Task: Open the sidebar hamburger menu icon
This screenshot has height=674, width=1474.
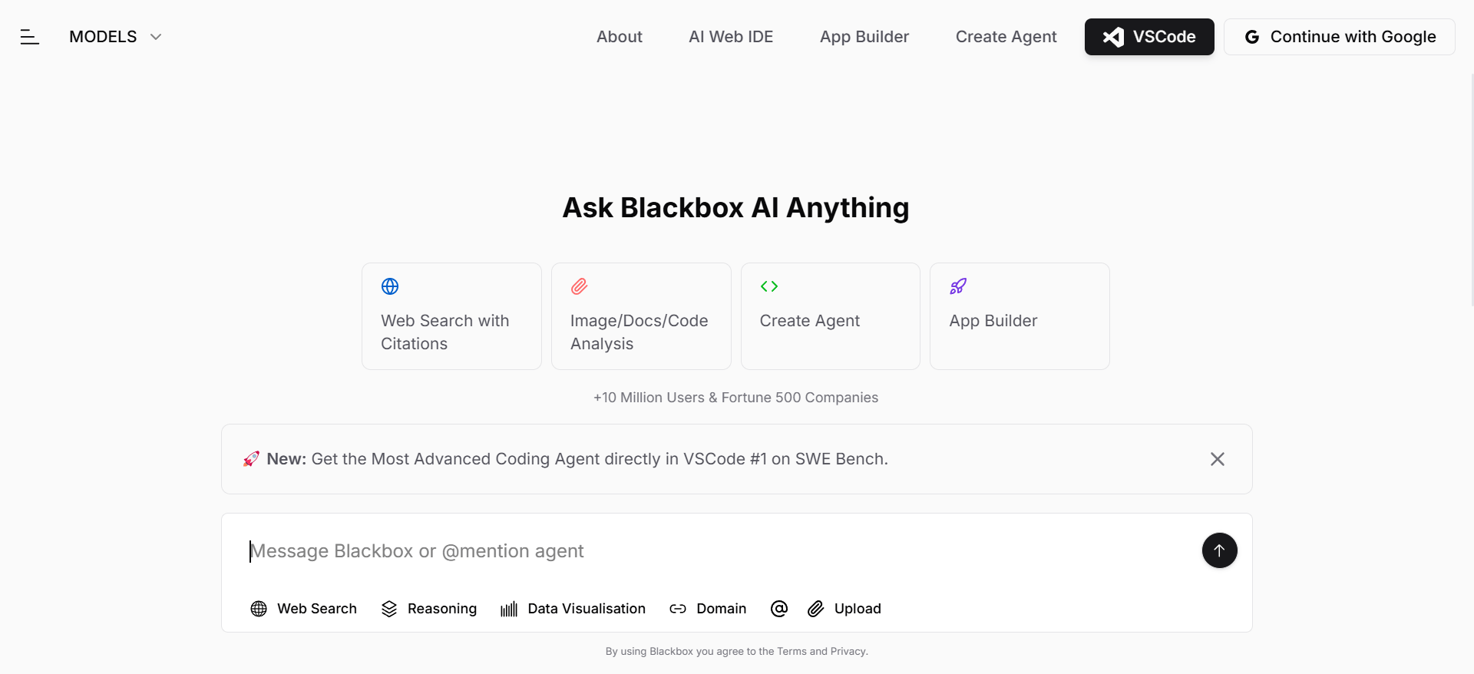Action: click(29, 37)
